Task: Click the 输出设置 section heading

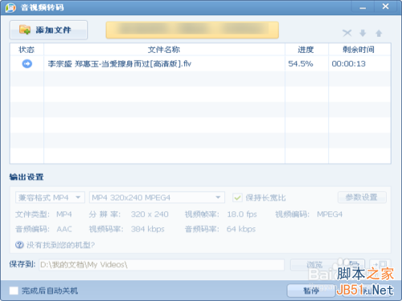Action: 27,177
